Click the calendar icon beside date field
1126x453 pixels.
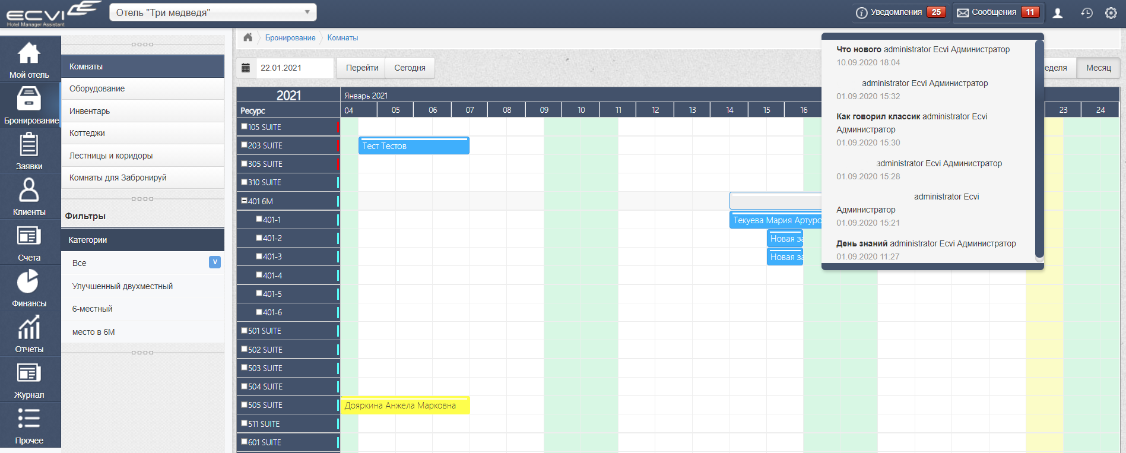[x=246, y=68]
